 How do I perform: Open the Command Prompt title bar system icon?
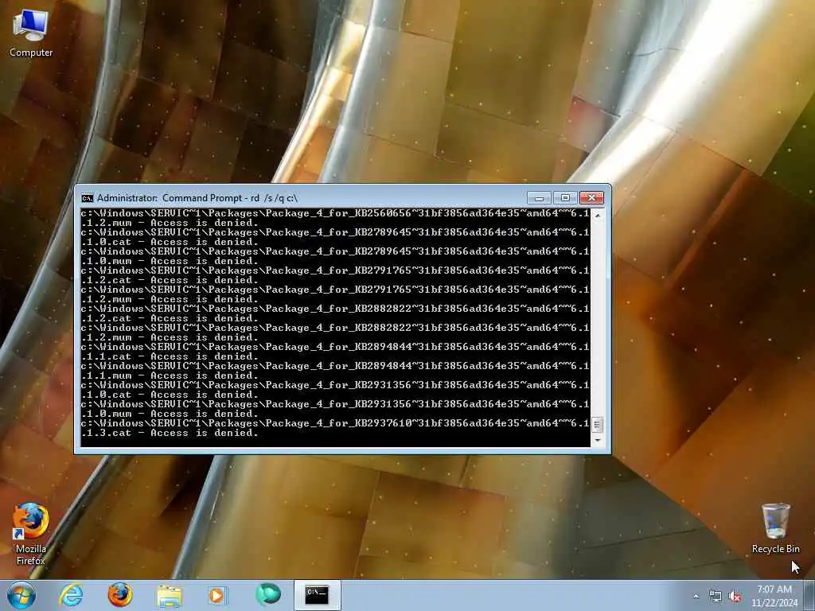pos(88,198)
